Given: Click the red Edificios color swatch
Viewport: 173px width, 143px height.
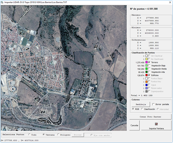Looking at the screenshot, I should 147,75.
